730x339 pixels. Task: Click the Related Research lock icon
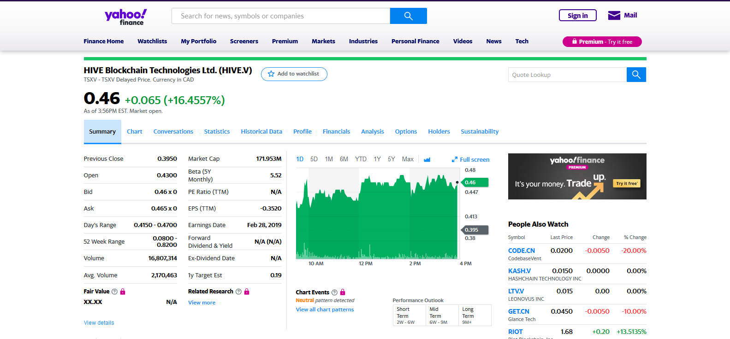click(247, 292)
